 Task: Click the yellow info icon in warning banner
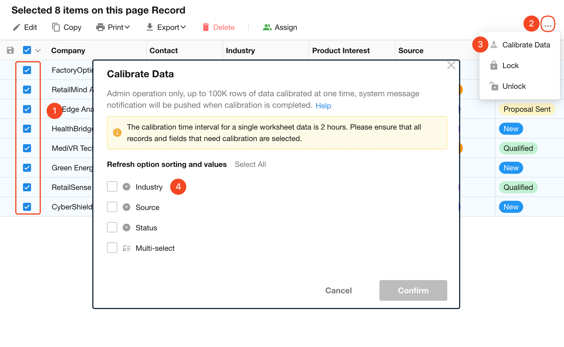[x=117, y=133]
